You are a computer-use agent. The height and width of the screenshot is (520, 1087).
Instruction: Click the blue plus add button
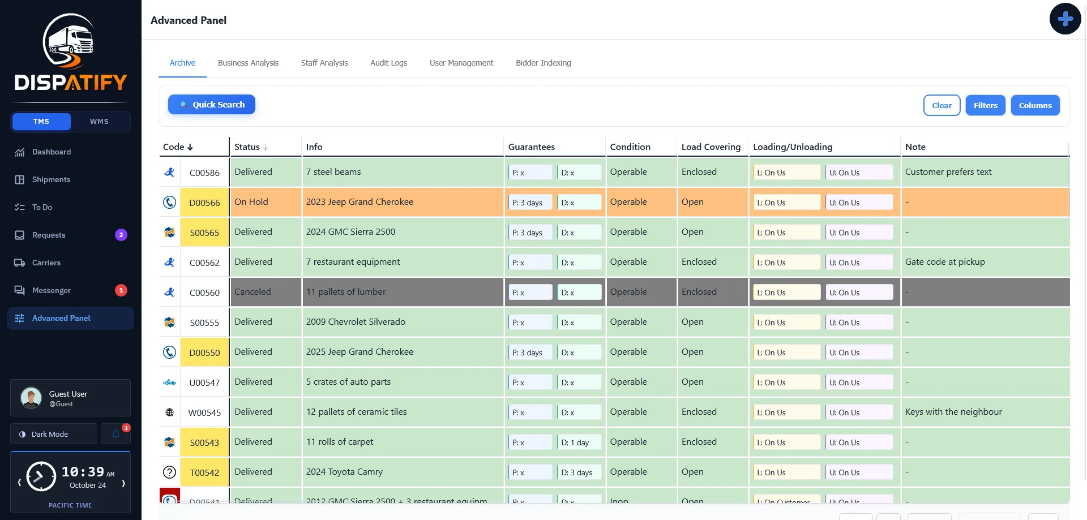tap(1065, 19)
